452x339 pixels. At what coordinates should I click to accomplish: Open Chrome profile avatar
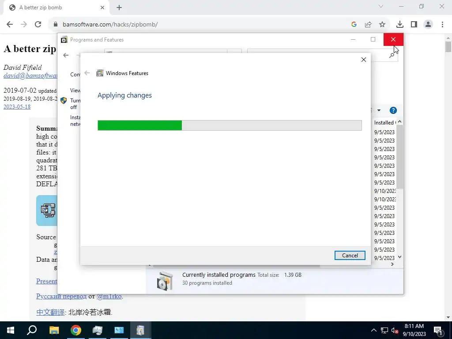(x=428, y=25)
